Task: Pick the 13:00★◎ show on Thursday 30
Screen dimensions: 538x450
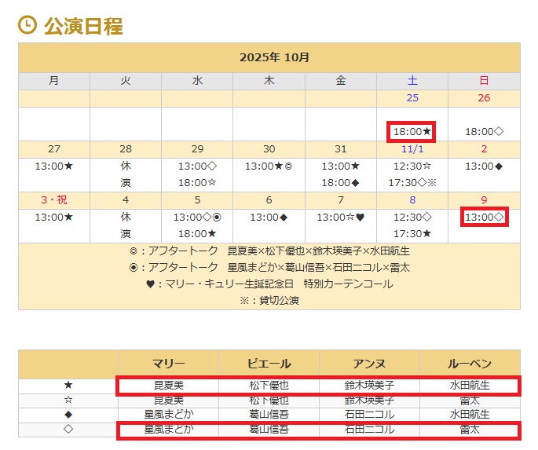Action: (269, 166)
